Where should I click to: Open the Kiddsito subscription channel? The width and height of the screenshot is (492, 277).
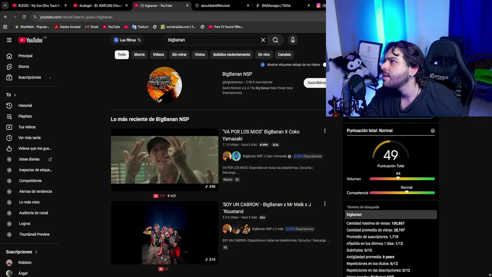coord(25,263)
